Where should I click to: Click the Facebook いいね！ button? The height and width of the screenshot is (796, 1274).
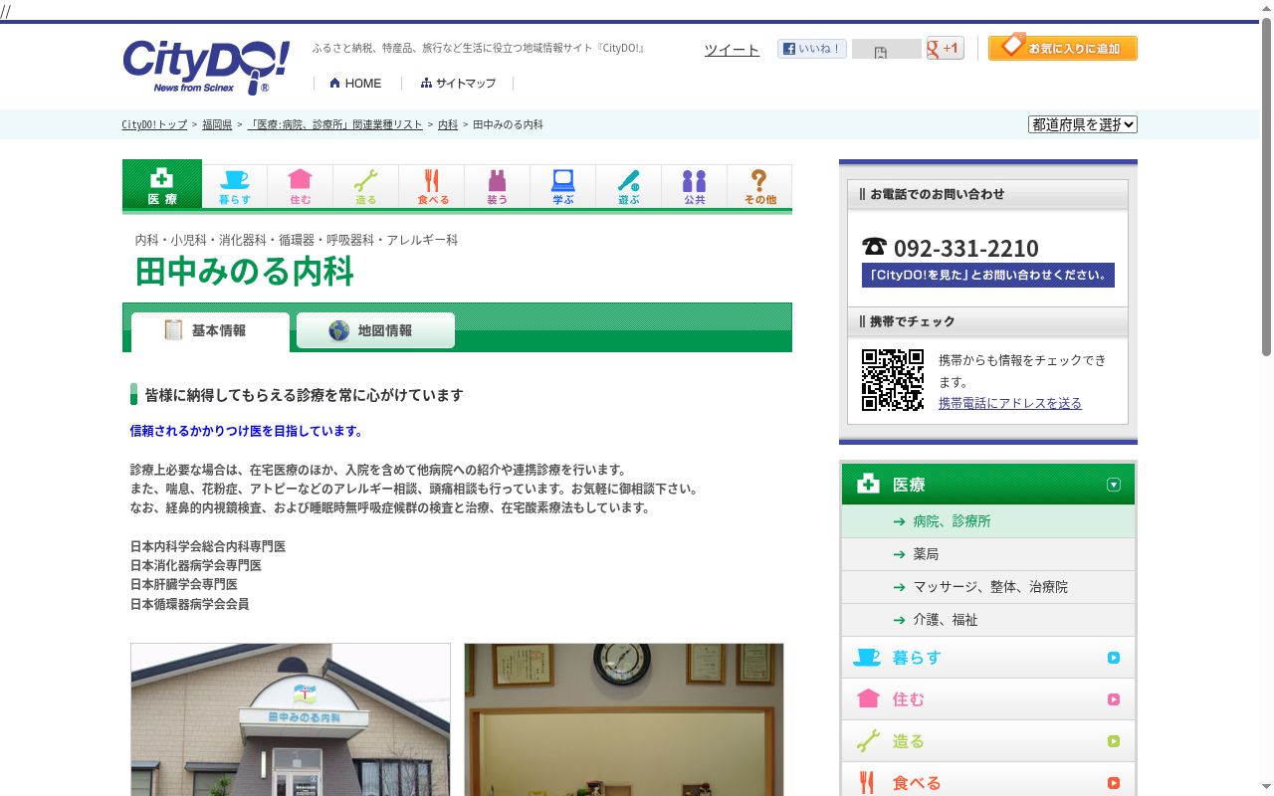pyautogui.click(x=811, y=48)
